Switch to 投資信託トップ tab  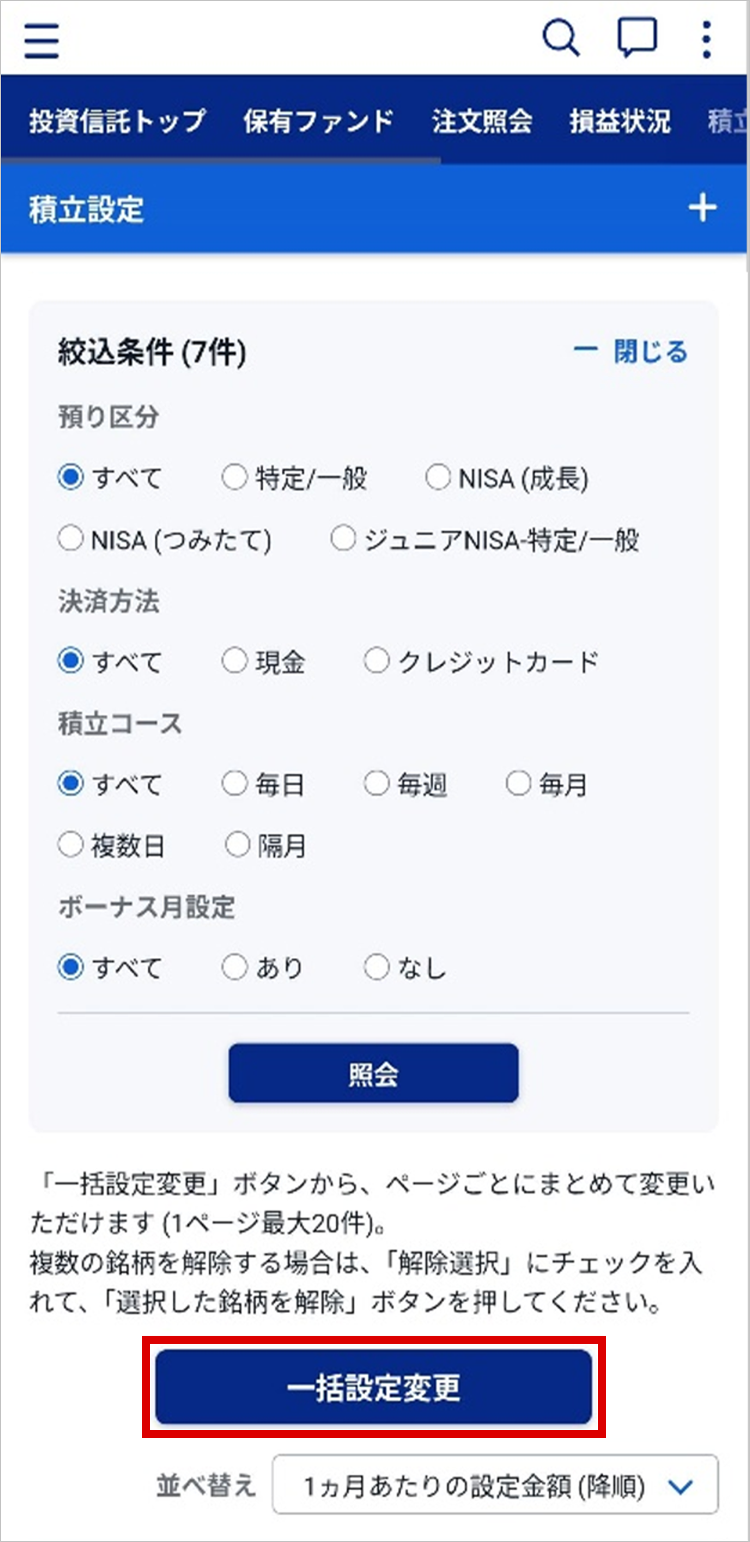[x=117, y=121]
